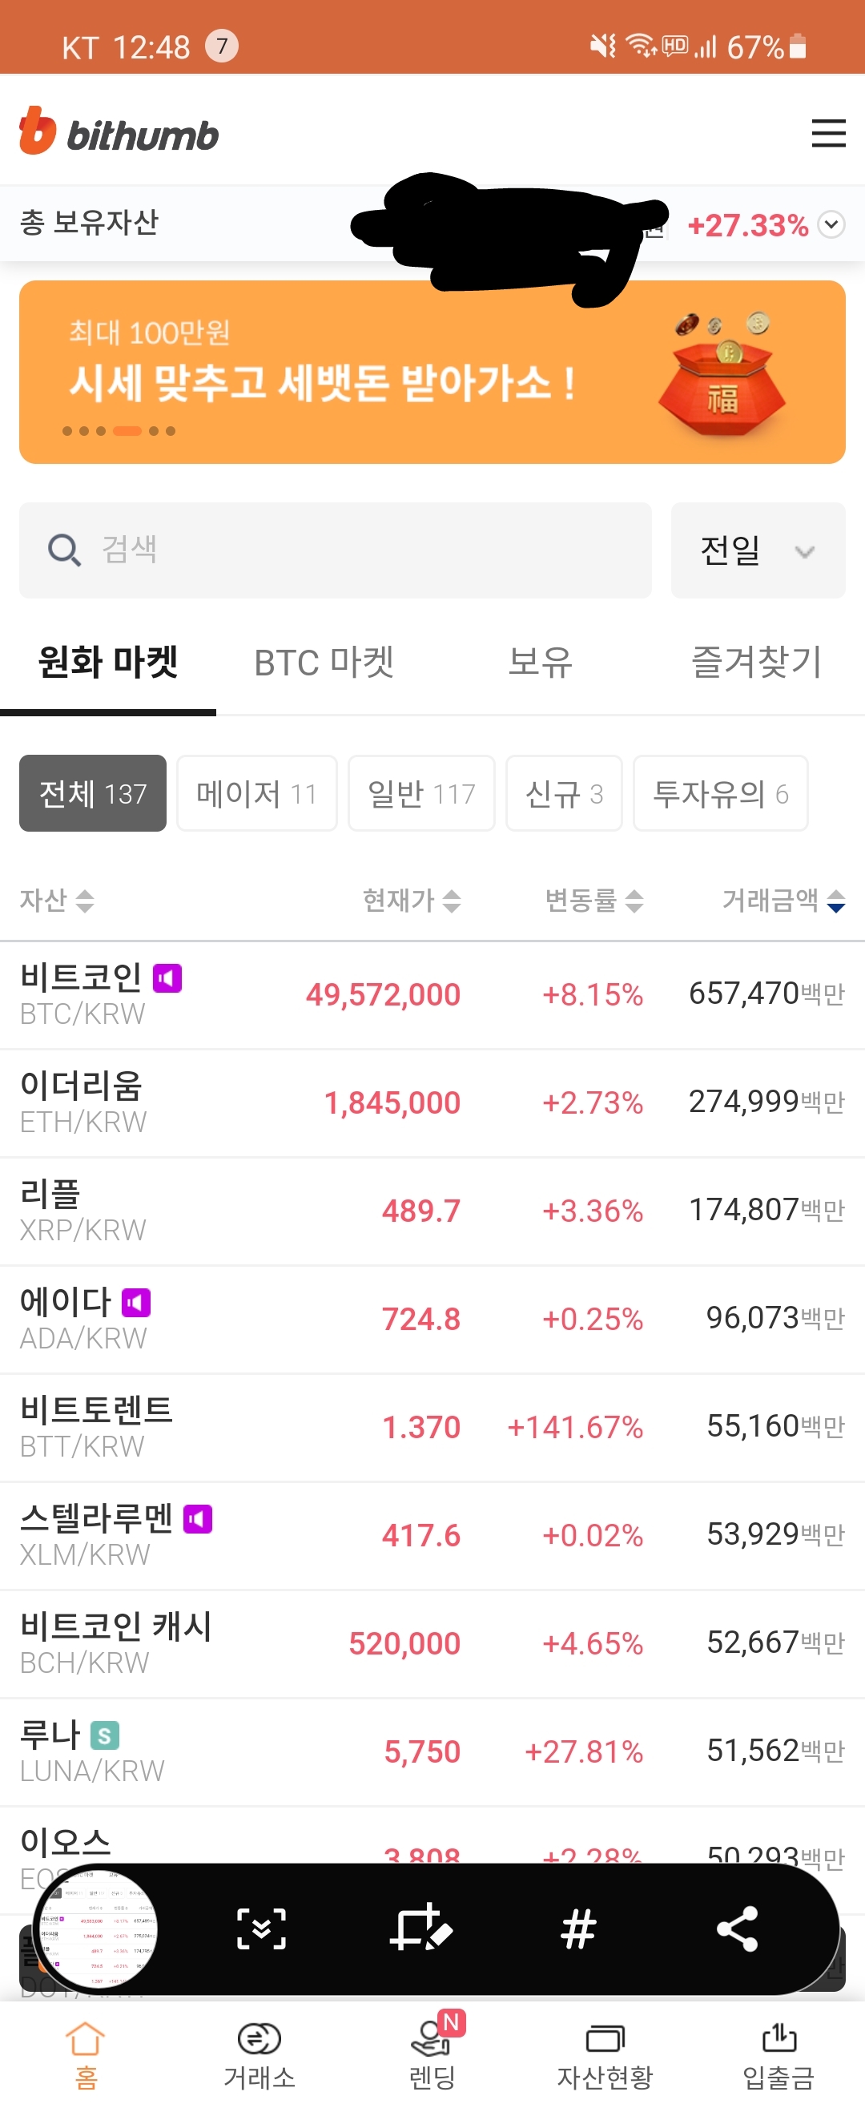Open the hamburger menu icon
Image resolution: width=865 pixels, height=2112 pixels.
pos(828,134)
